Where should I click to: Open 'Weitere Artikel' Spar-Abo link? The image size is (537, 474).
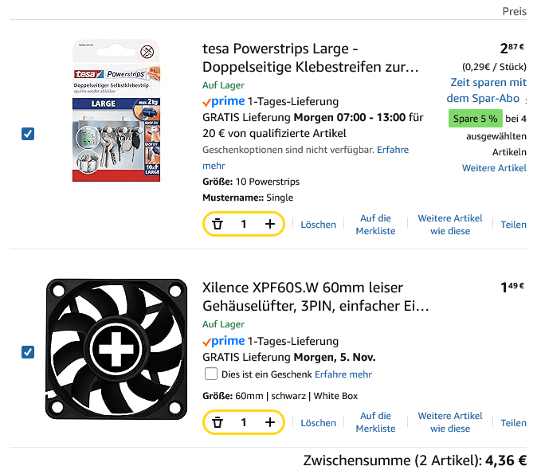[x=494, y=168]
